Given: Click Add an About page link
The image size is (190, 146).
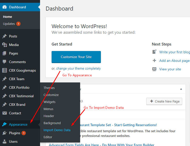Looking at the screenshot, I should point(174,61).
